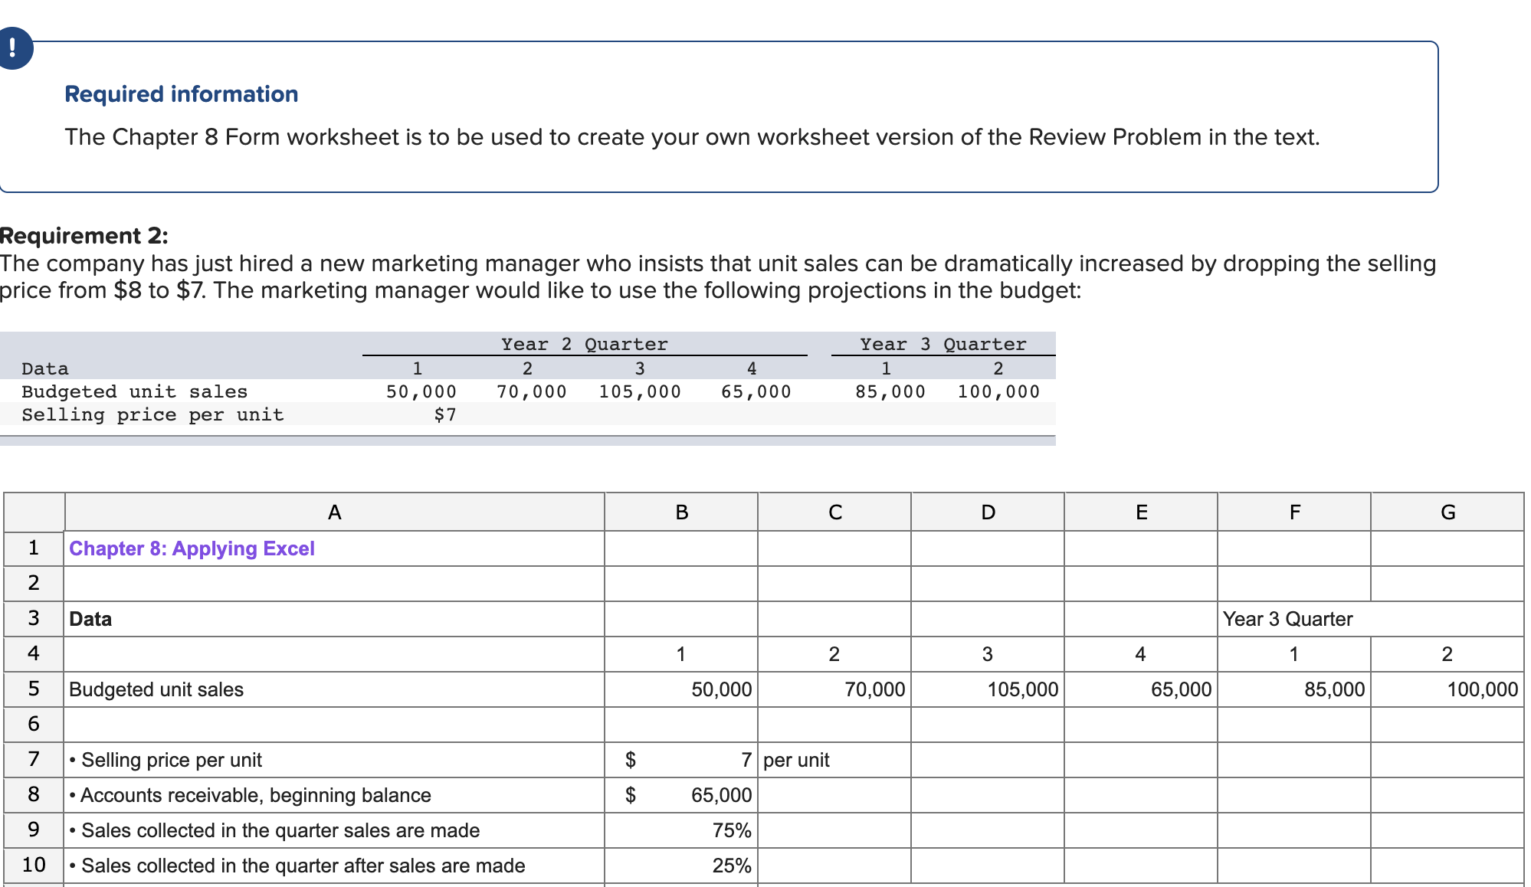Screen dimensions: 1531x887
Task: Click the Required information heading
Action: tap(181, 93)
